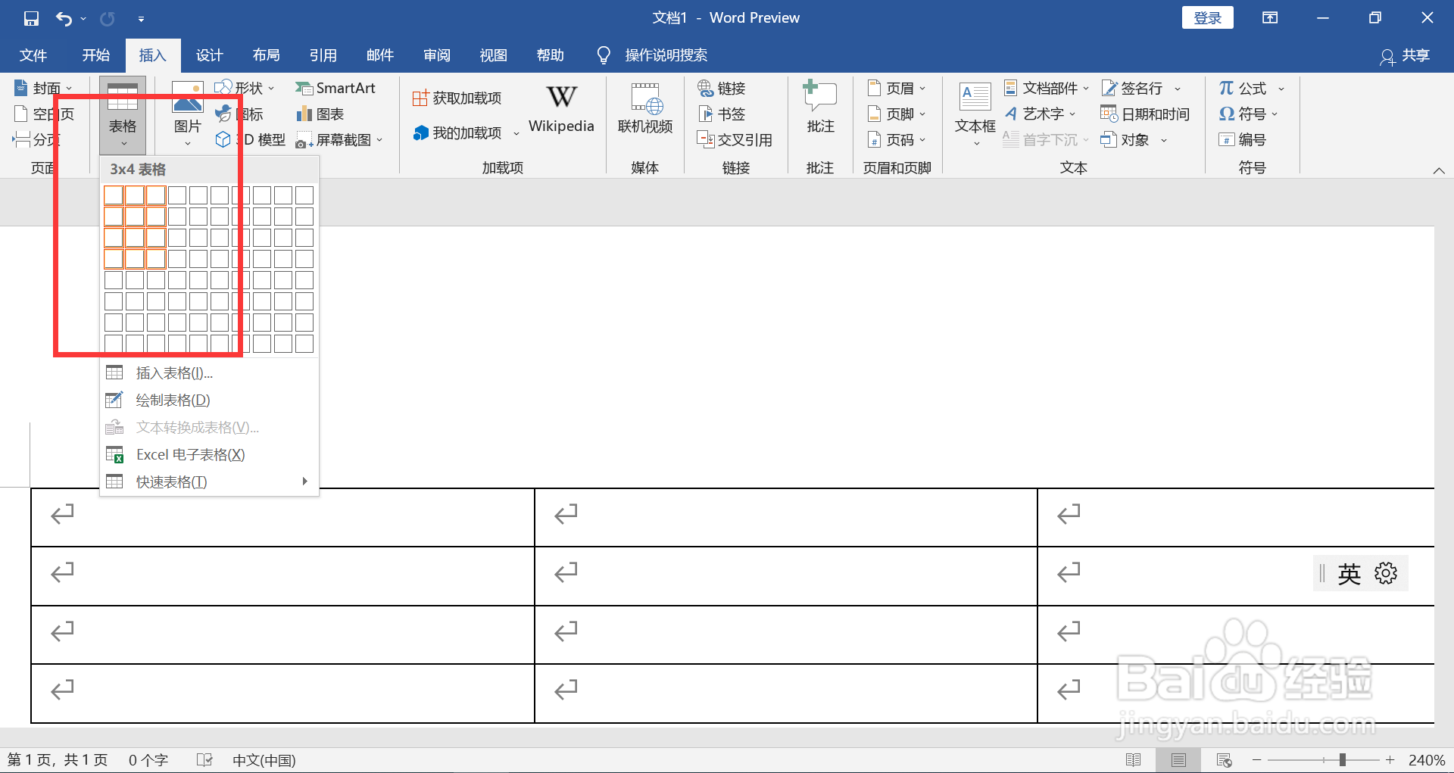Click the 240% zoom level

[1427, 760]
